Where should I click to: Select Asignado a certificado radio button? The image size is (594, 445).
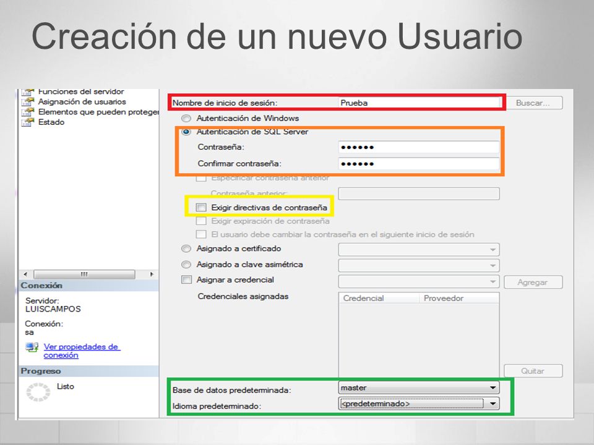[186, 248]
